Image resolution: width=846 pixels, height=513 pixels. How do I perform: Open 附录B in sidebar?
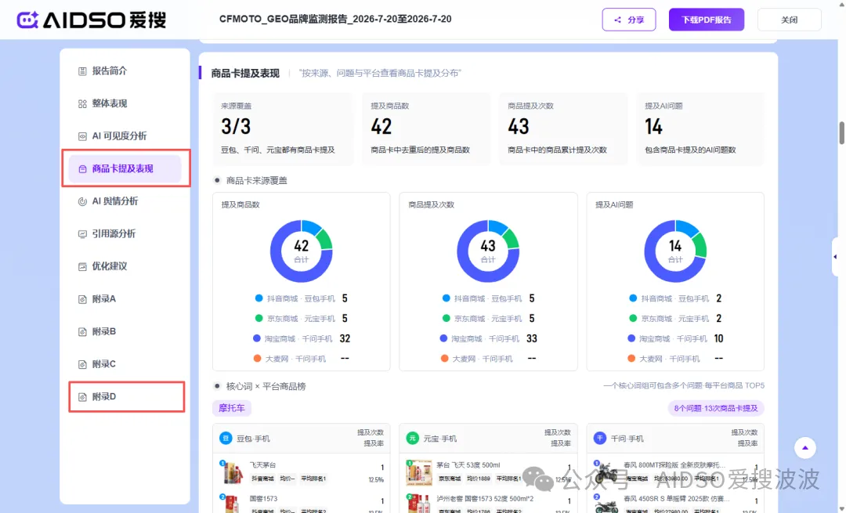coord(125,331)
